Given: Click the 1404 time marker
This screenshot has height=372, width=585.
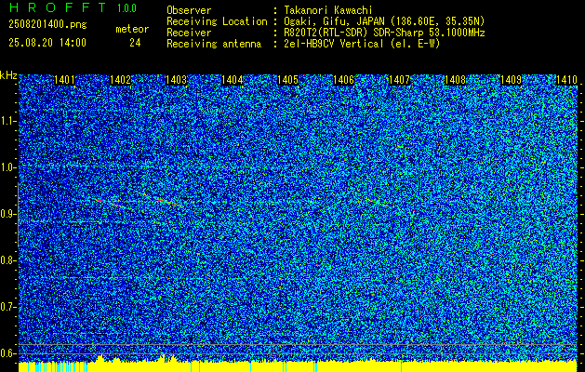Looking at the screenshot, I should (x=233, y=80).
